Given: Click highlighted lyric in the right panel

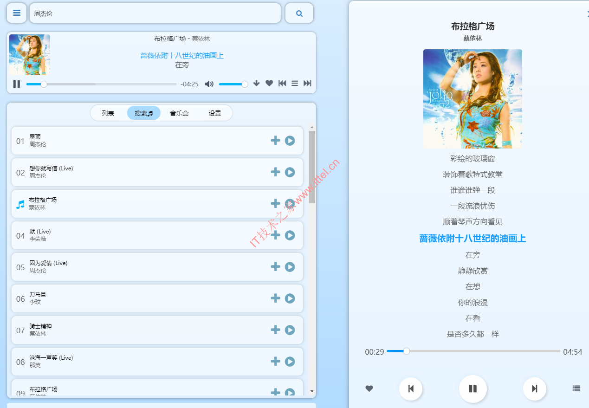Looking at the screenshot, I should click(x=472, y=239).
